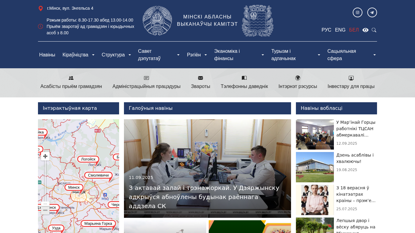Open the Навіны menu item
The height and width of the screenshot is (233, 415).
point(47,55)
